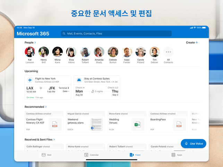Open Robert Tolbert shared file card
The width and height of the screenshot is (223, 167).
pyautogui.click(x=127, y=147)
